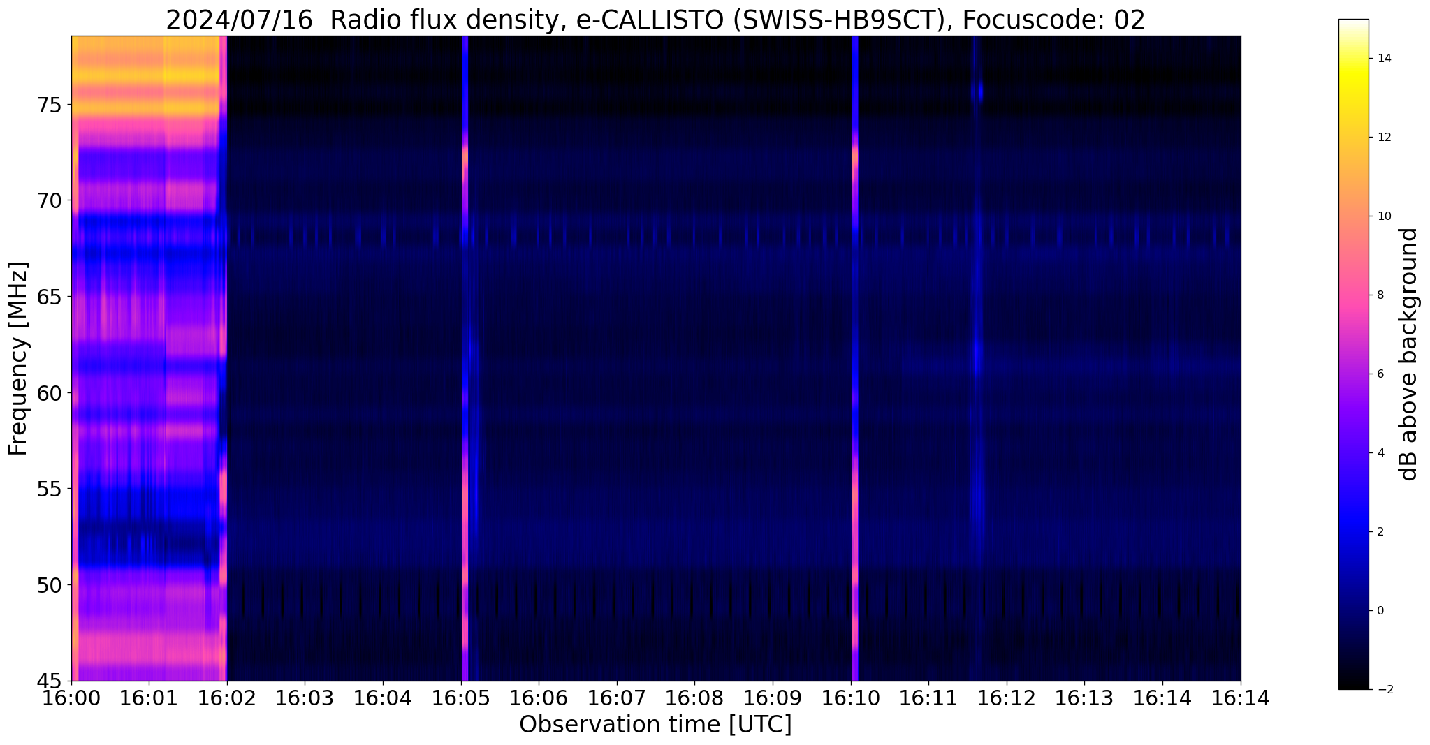Click the colorbar tick label 14
The width and height of the screenshot is (1430, 745).
click(x=1383, y=58)
